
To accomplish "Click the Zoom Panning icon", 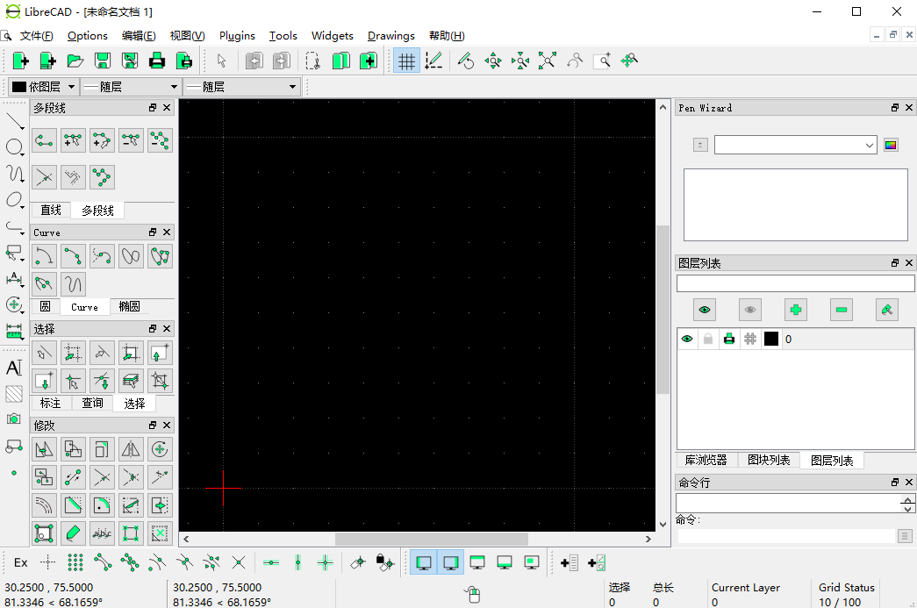I will point(628,61).
